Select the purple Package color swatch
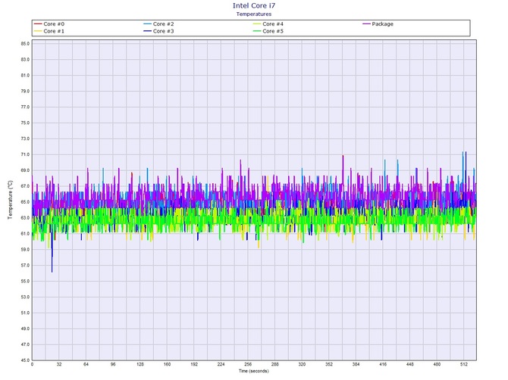This screenshot has width=508, height=380. pos(366,24)
